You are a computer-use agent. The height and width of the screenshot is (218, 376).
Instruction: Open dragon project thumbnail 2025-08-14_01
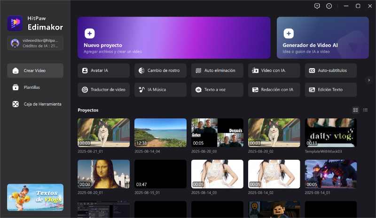coord(331,174)
